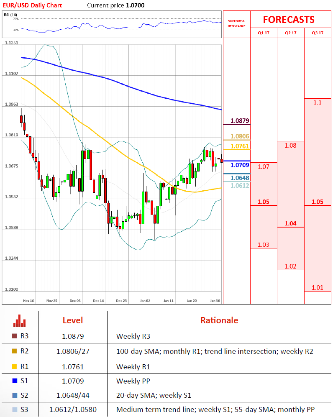
Task: Click the level cell 1.0761 in table
Action: pos(73,367)
